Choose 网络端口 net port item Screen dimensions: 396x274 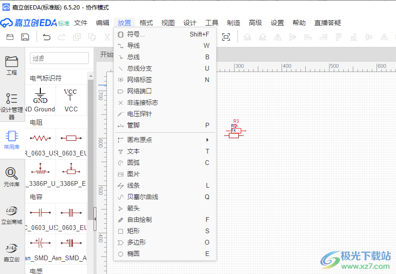point(165,91)
